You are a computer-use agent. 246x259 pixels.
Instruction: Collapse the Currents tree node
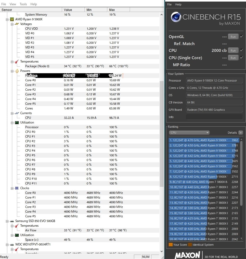(x=12, y=113)
